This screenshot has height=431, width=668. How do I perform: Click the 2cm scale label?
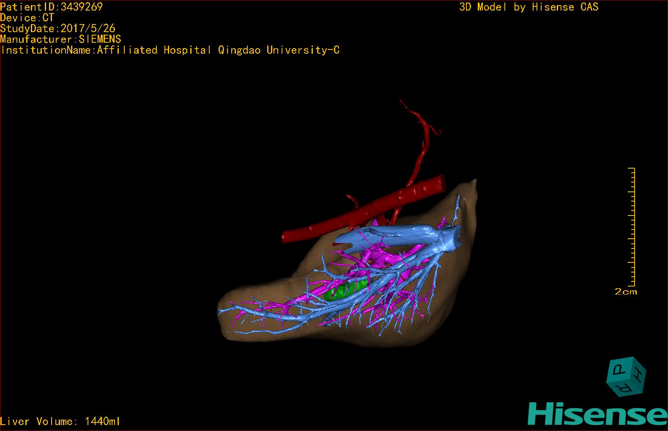click(x=625, y=292)
